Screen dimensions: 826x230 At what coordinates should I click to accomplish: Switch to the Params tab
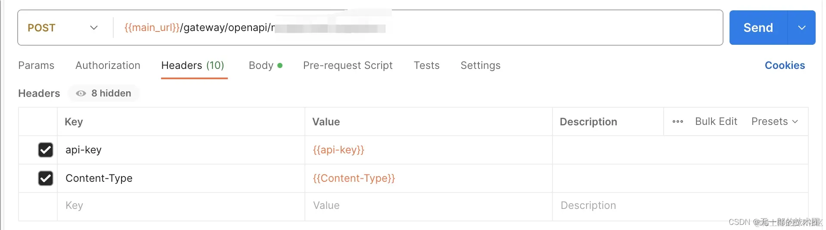(x=36, y=65)
